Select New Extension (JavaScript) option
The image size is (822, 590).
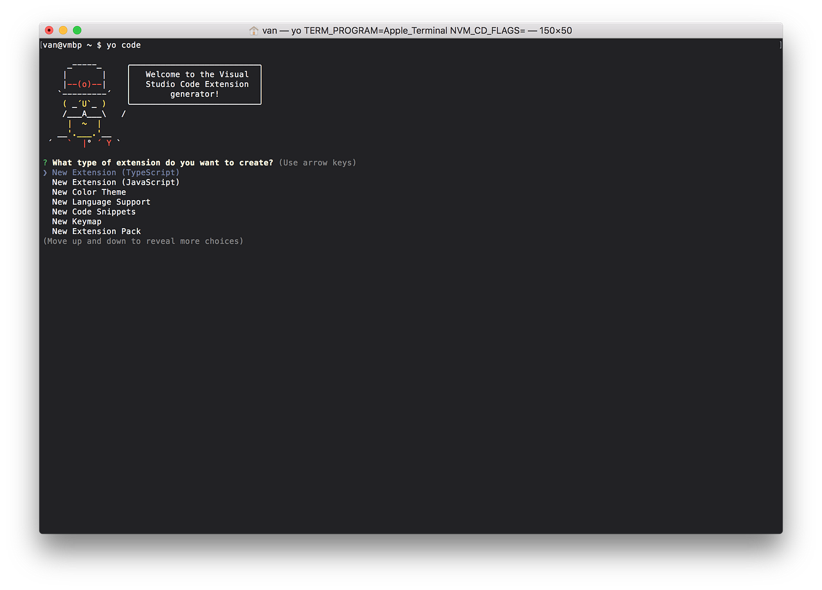click(x=116, y=182)
